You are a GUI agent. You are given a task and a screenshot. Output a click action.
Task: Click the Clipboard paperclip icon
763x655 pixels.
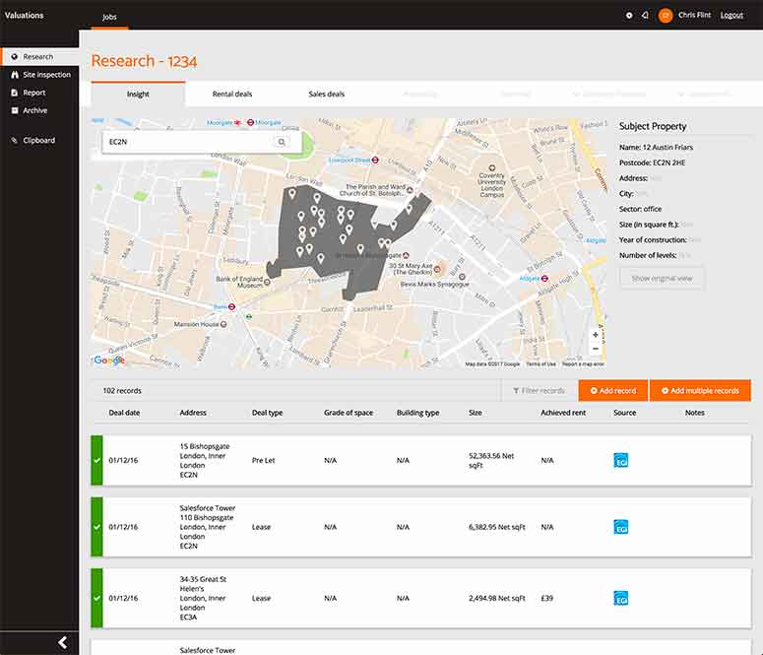click(x=15, y=140)
